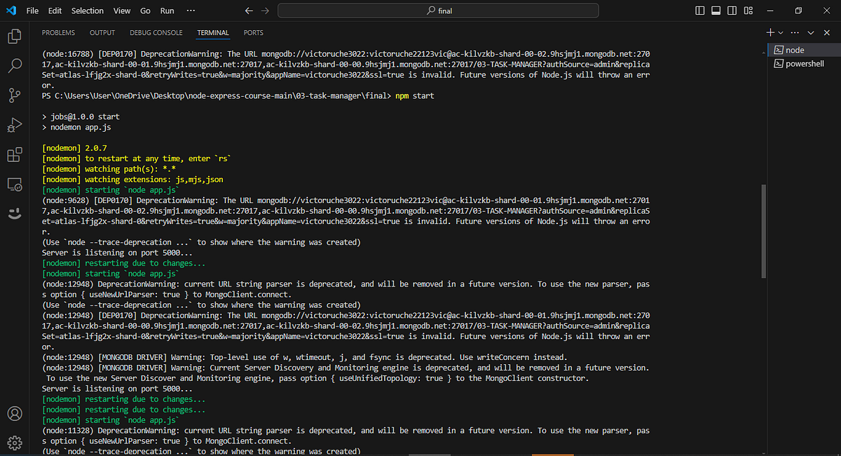Click inside the search box showing final
The width and height of the screenshot is (841, 456).
[438, 11]
